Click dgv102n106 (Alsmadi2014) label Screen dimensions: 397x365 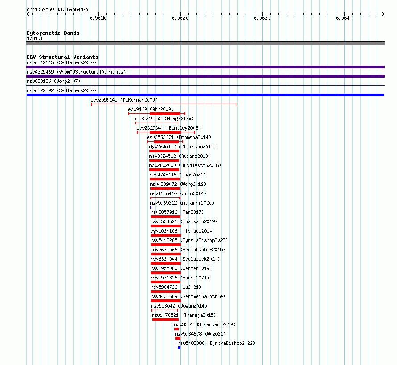coord(182,231)
